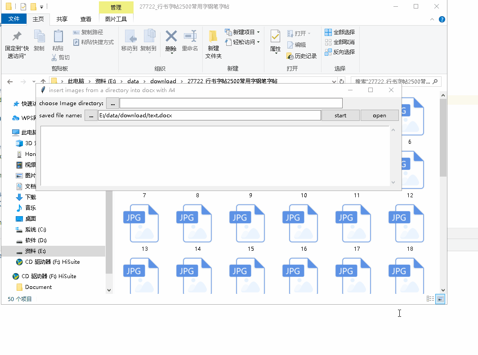Pin folder to Quick access
The width and height of the screenshot is (478, 355).
[17, 44]
